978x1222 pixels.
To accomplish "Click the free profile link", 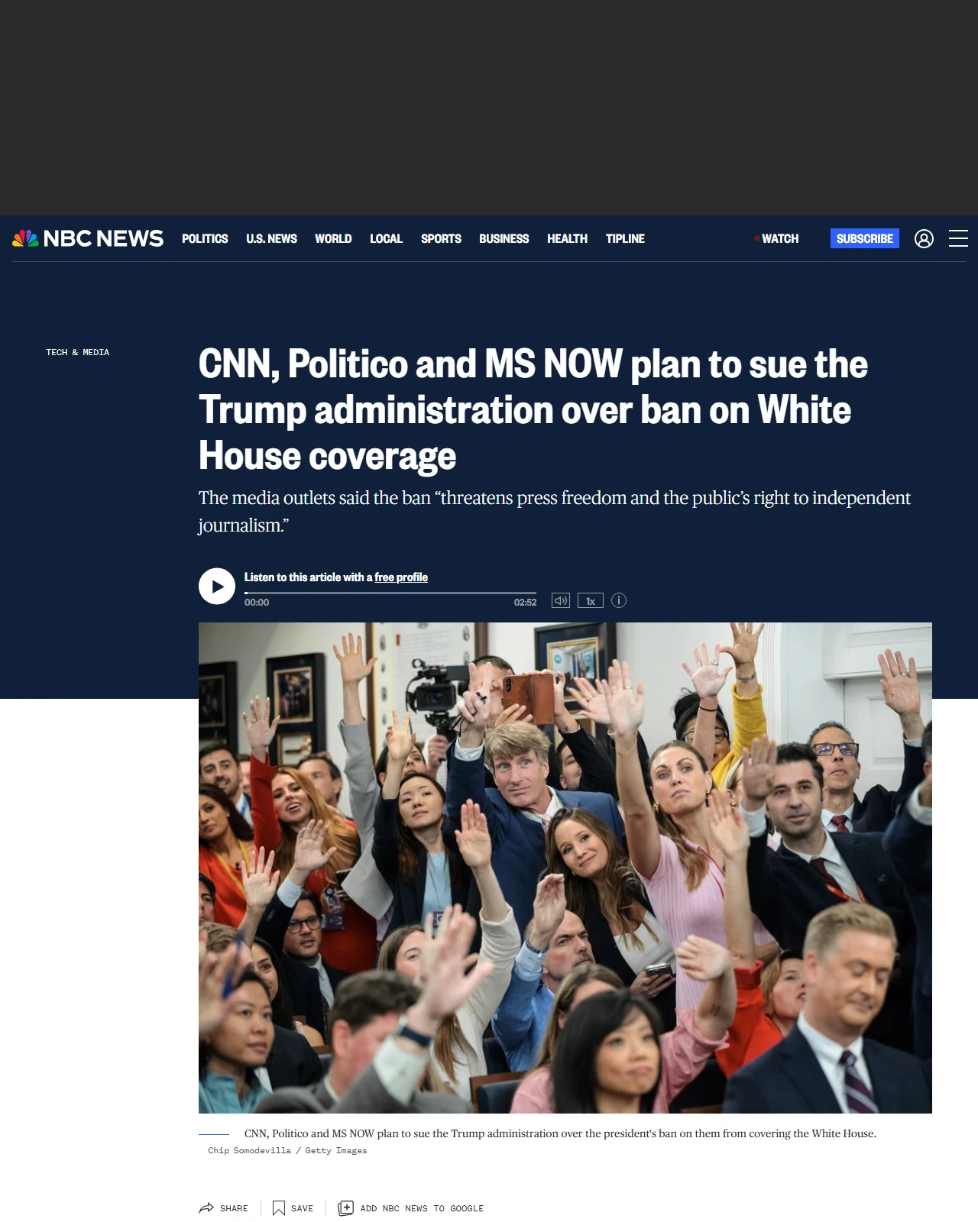I will click(x=401, y=577).
